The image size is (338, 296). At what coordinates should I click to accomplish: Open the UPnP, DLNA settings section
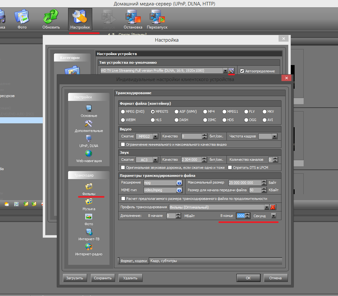point(89,141)
